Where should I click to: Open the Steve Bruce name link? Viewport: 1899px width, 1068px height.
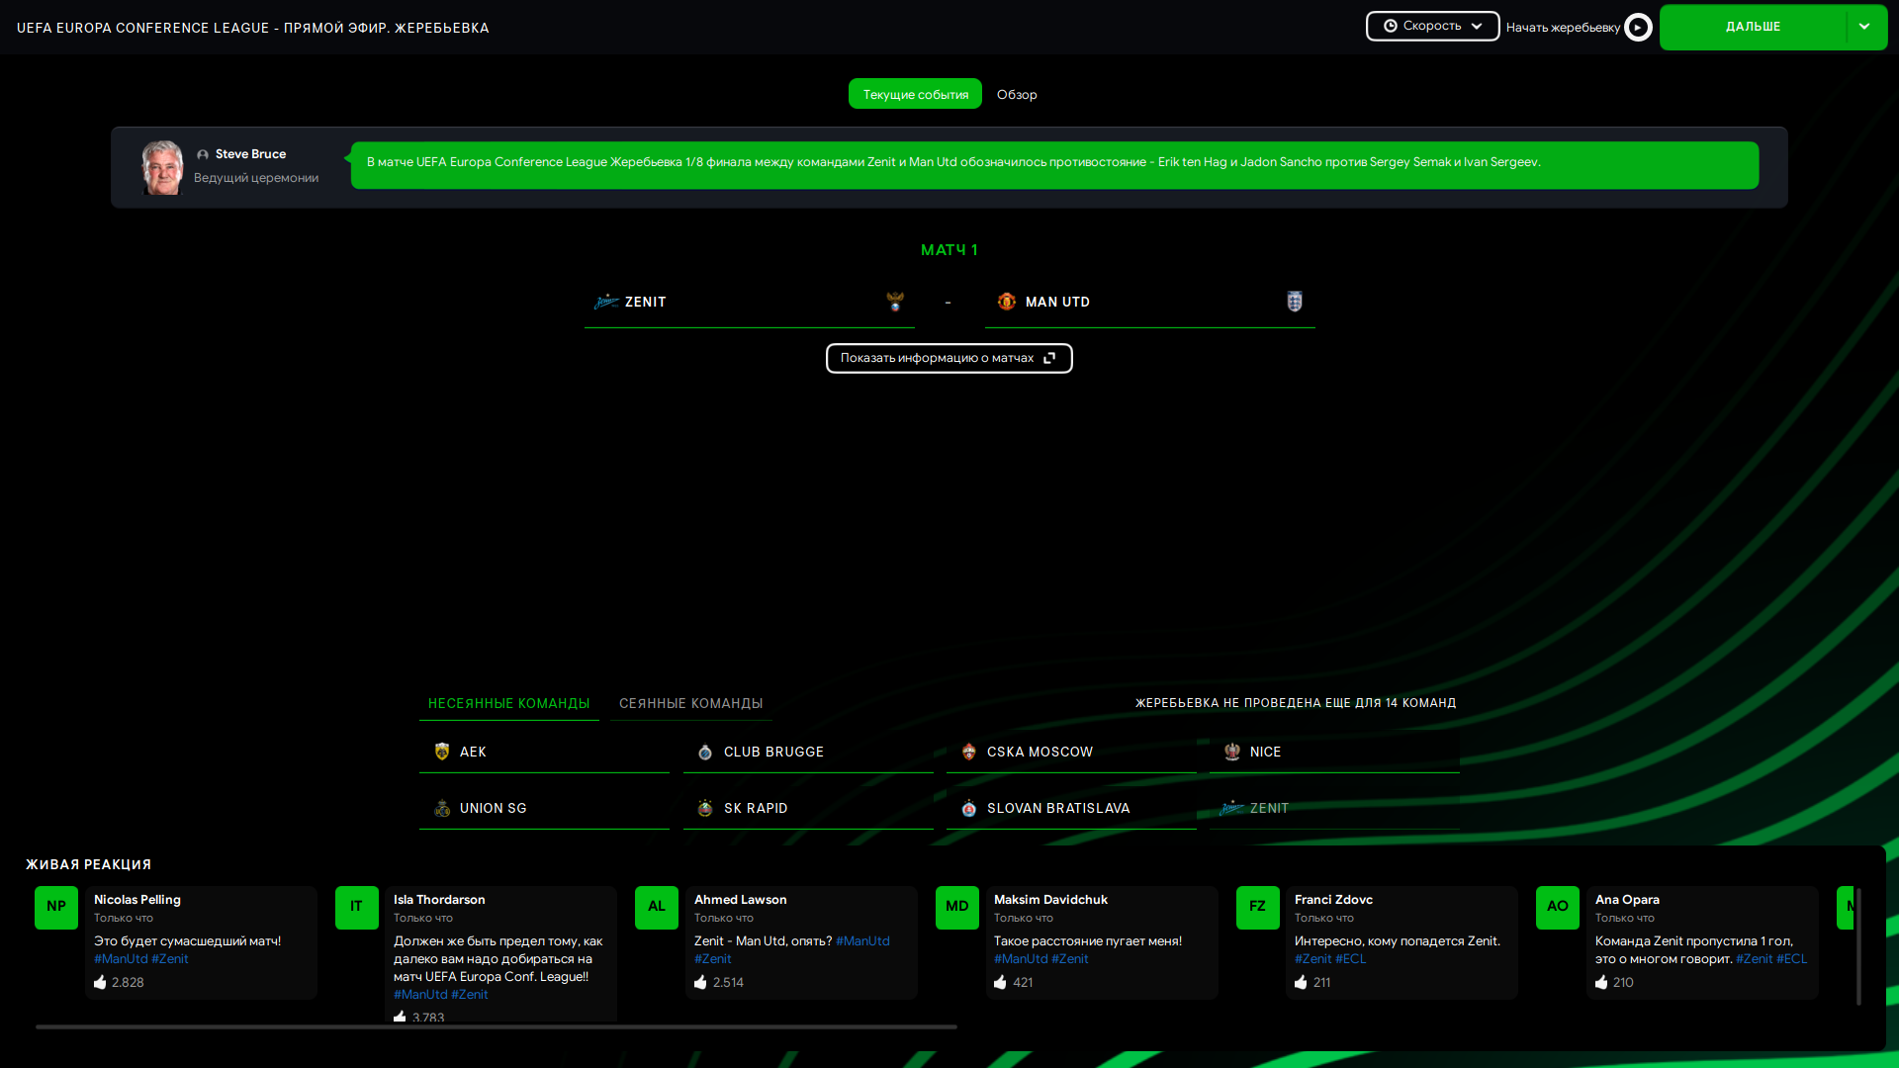[250, 154]
